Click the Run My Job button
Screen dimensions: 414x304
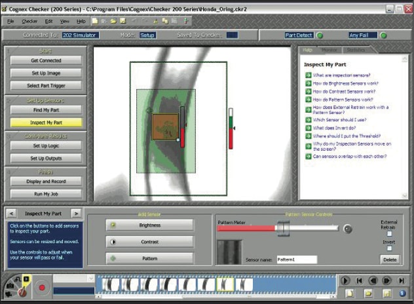(46, 194)
